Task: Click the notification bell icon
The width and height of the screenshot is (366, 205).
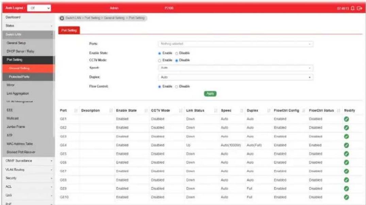Action: click(352, 8)
